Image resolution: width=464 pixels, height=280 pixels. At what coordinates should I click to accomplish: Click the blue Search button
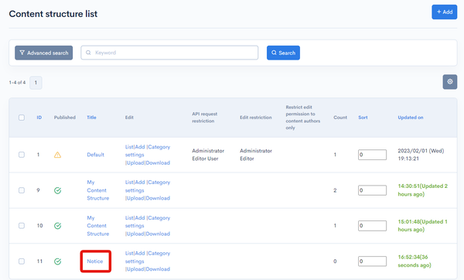tap(283, 53)
